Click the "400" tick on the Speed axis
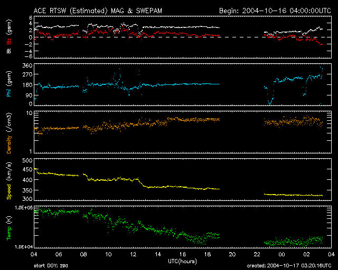 [x=27, y=180]
